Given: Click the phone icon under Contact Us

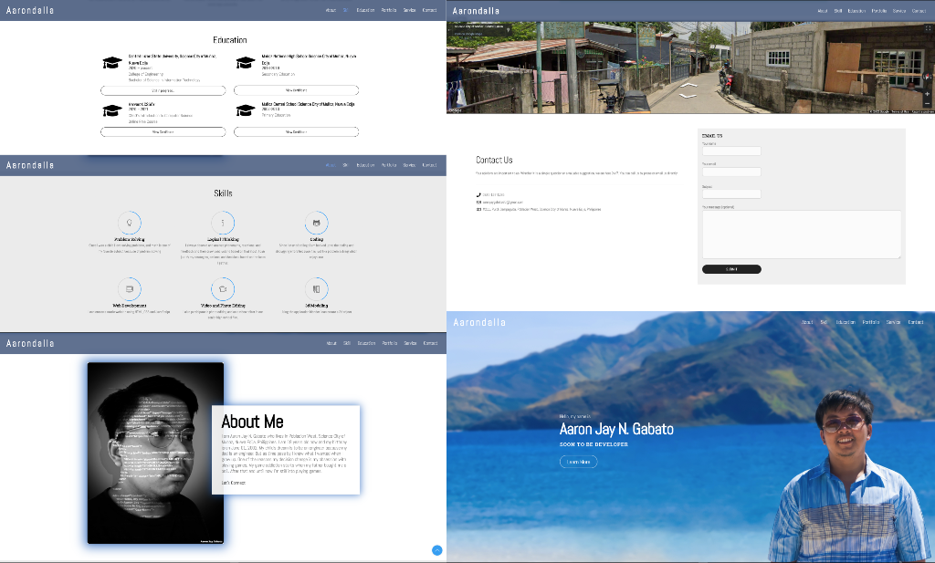Looking at the screenshot, I should (478, 194).
